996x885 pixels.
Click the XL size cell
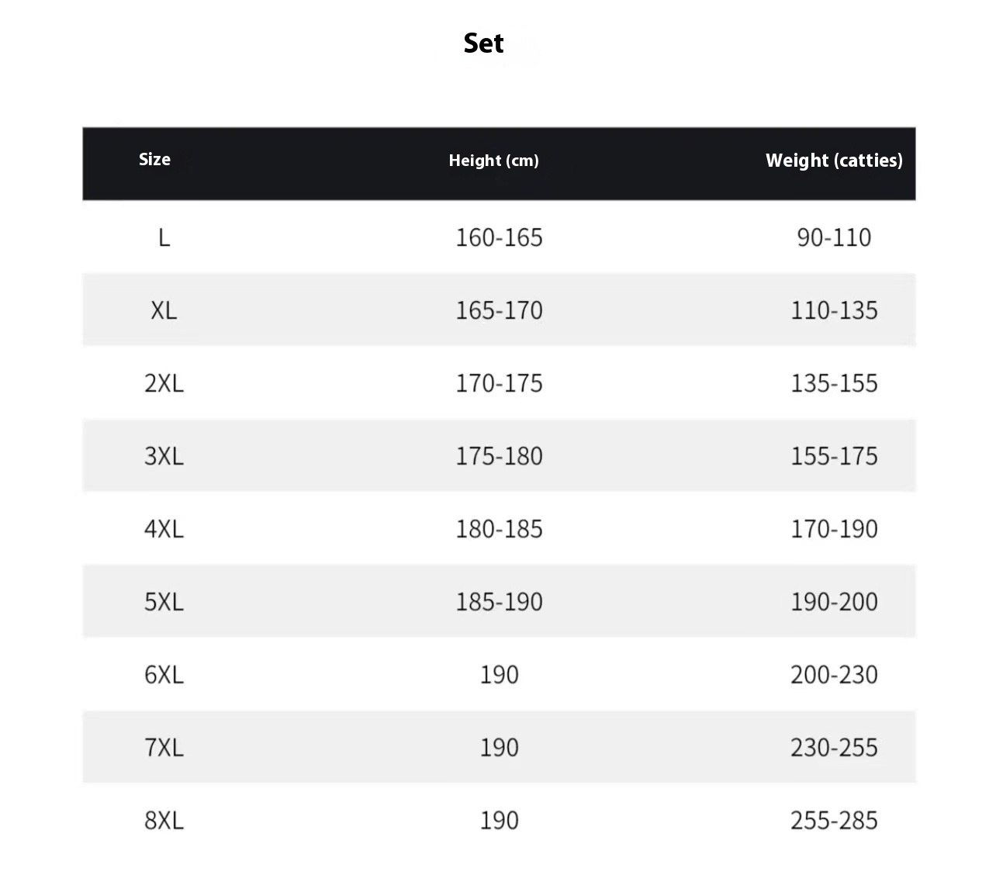(164, 310)
